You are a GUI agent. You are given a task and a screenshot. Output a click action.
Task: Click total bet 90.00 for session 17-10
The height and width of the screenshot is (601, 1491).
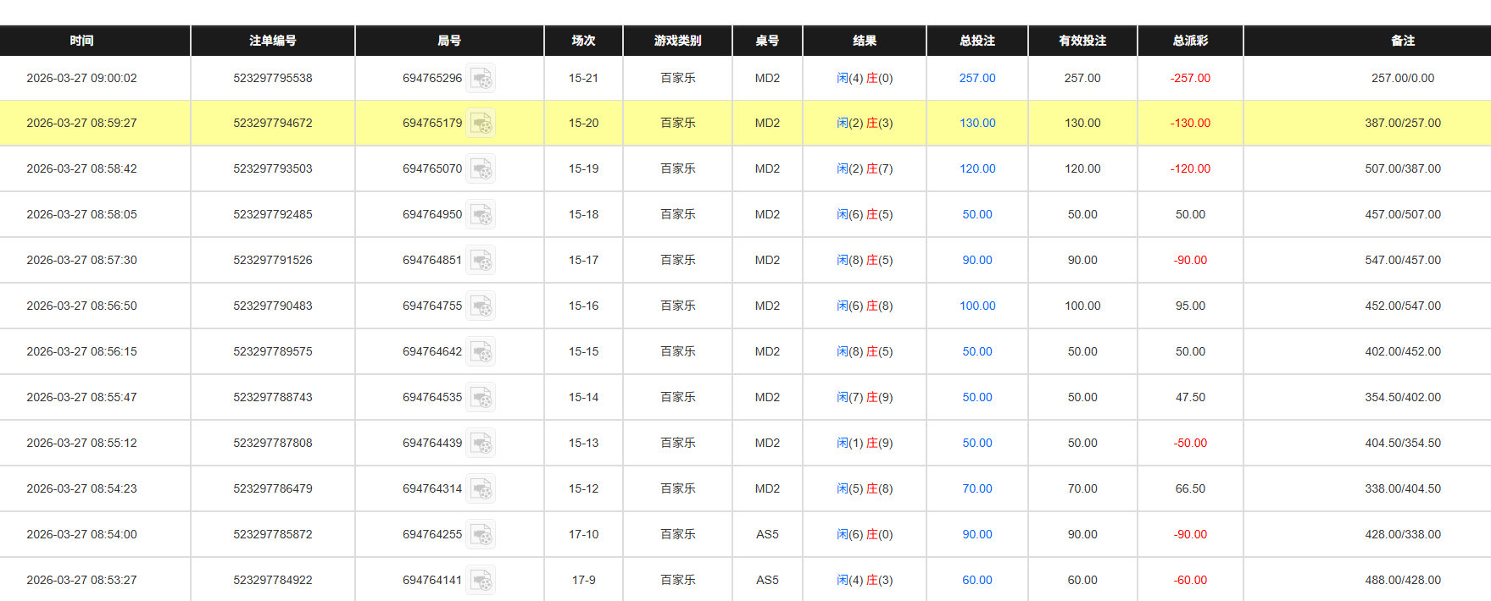[x=977, y=534]
